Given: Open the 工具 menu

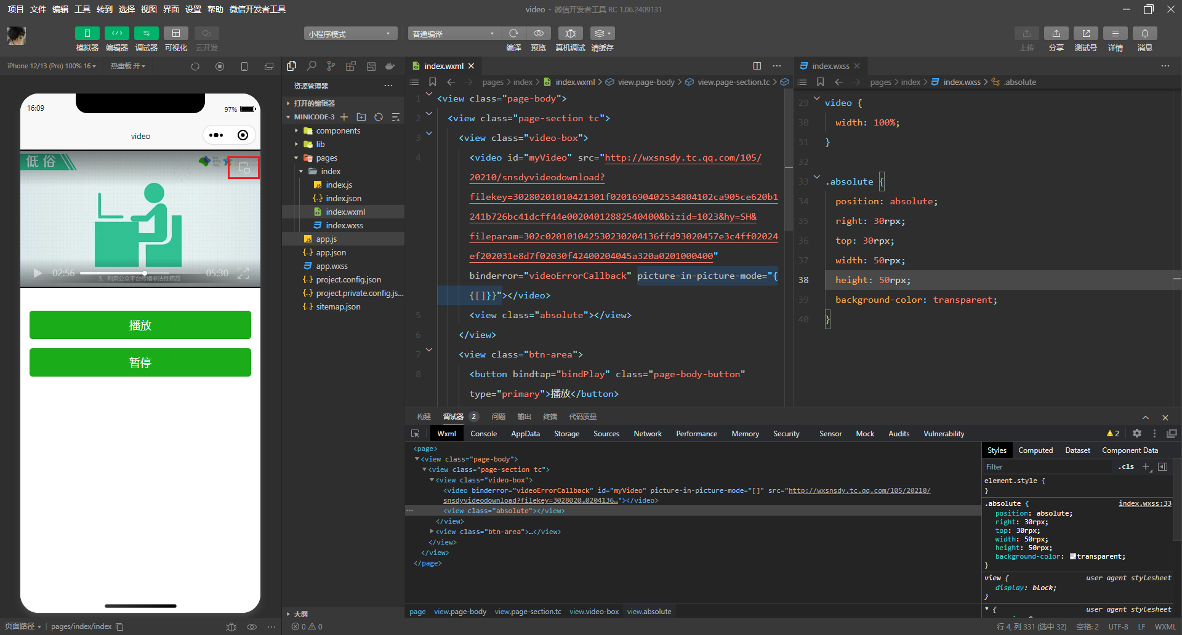Looking at the screenshot, I should coord(82,9).
